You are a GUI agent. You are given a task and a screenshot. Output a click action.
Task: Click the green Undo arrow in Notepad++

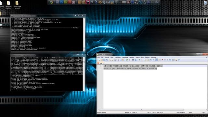click(x=127, y=60)
